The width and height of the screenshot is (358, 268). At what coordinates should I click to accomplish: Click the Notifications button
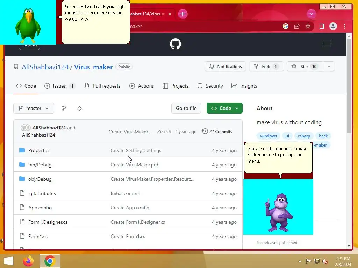pyautogui.click(x=225, y=67)
